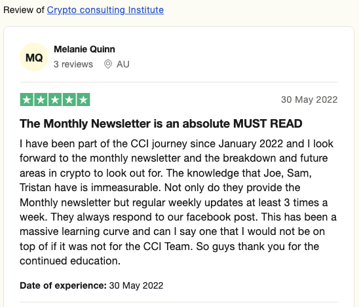Click the third green rating star

55,99
